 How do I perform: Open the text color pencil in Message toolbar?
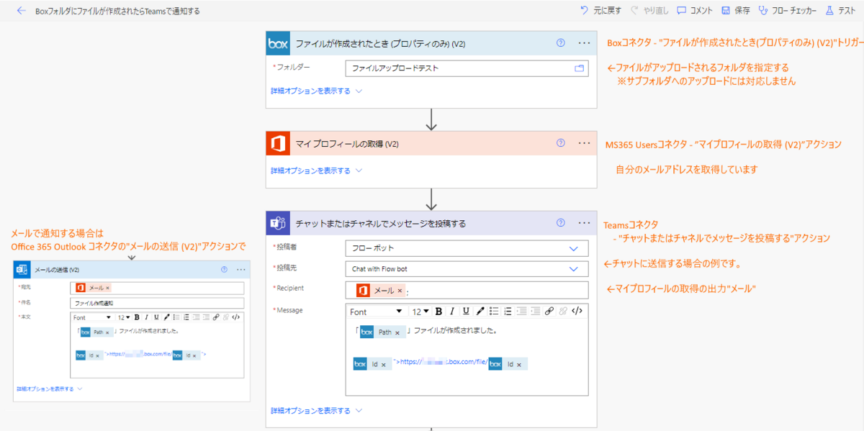click(479, 311)
